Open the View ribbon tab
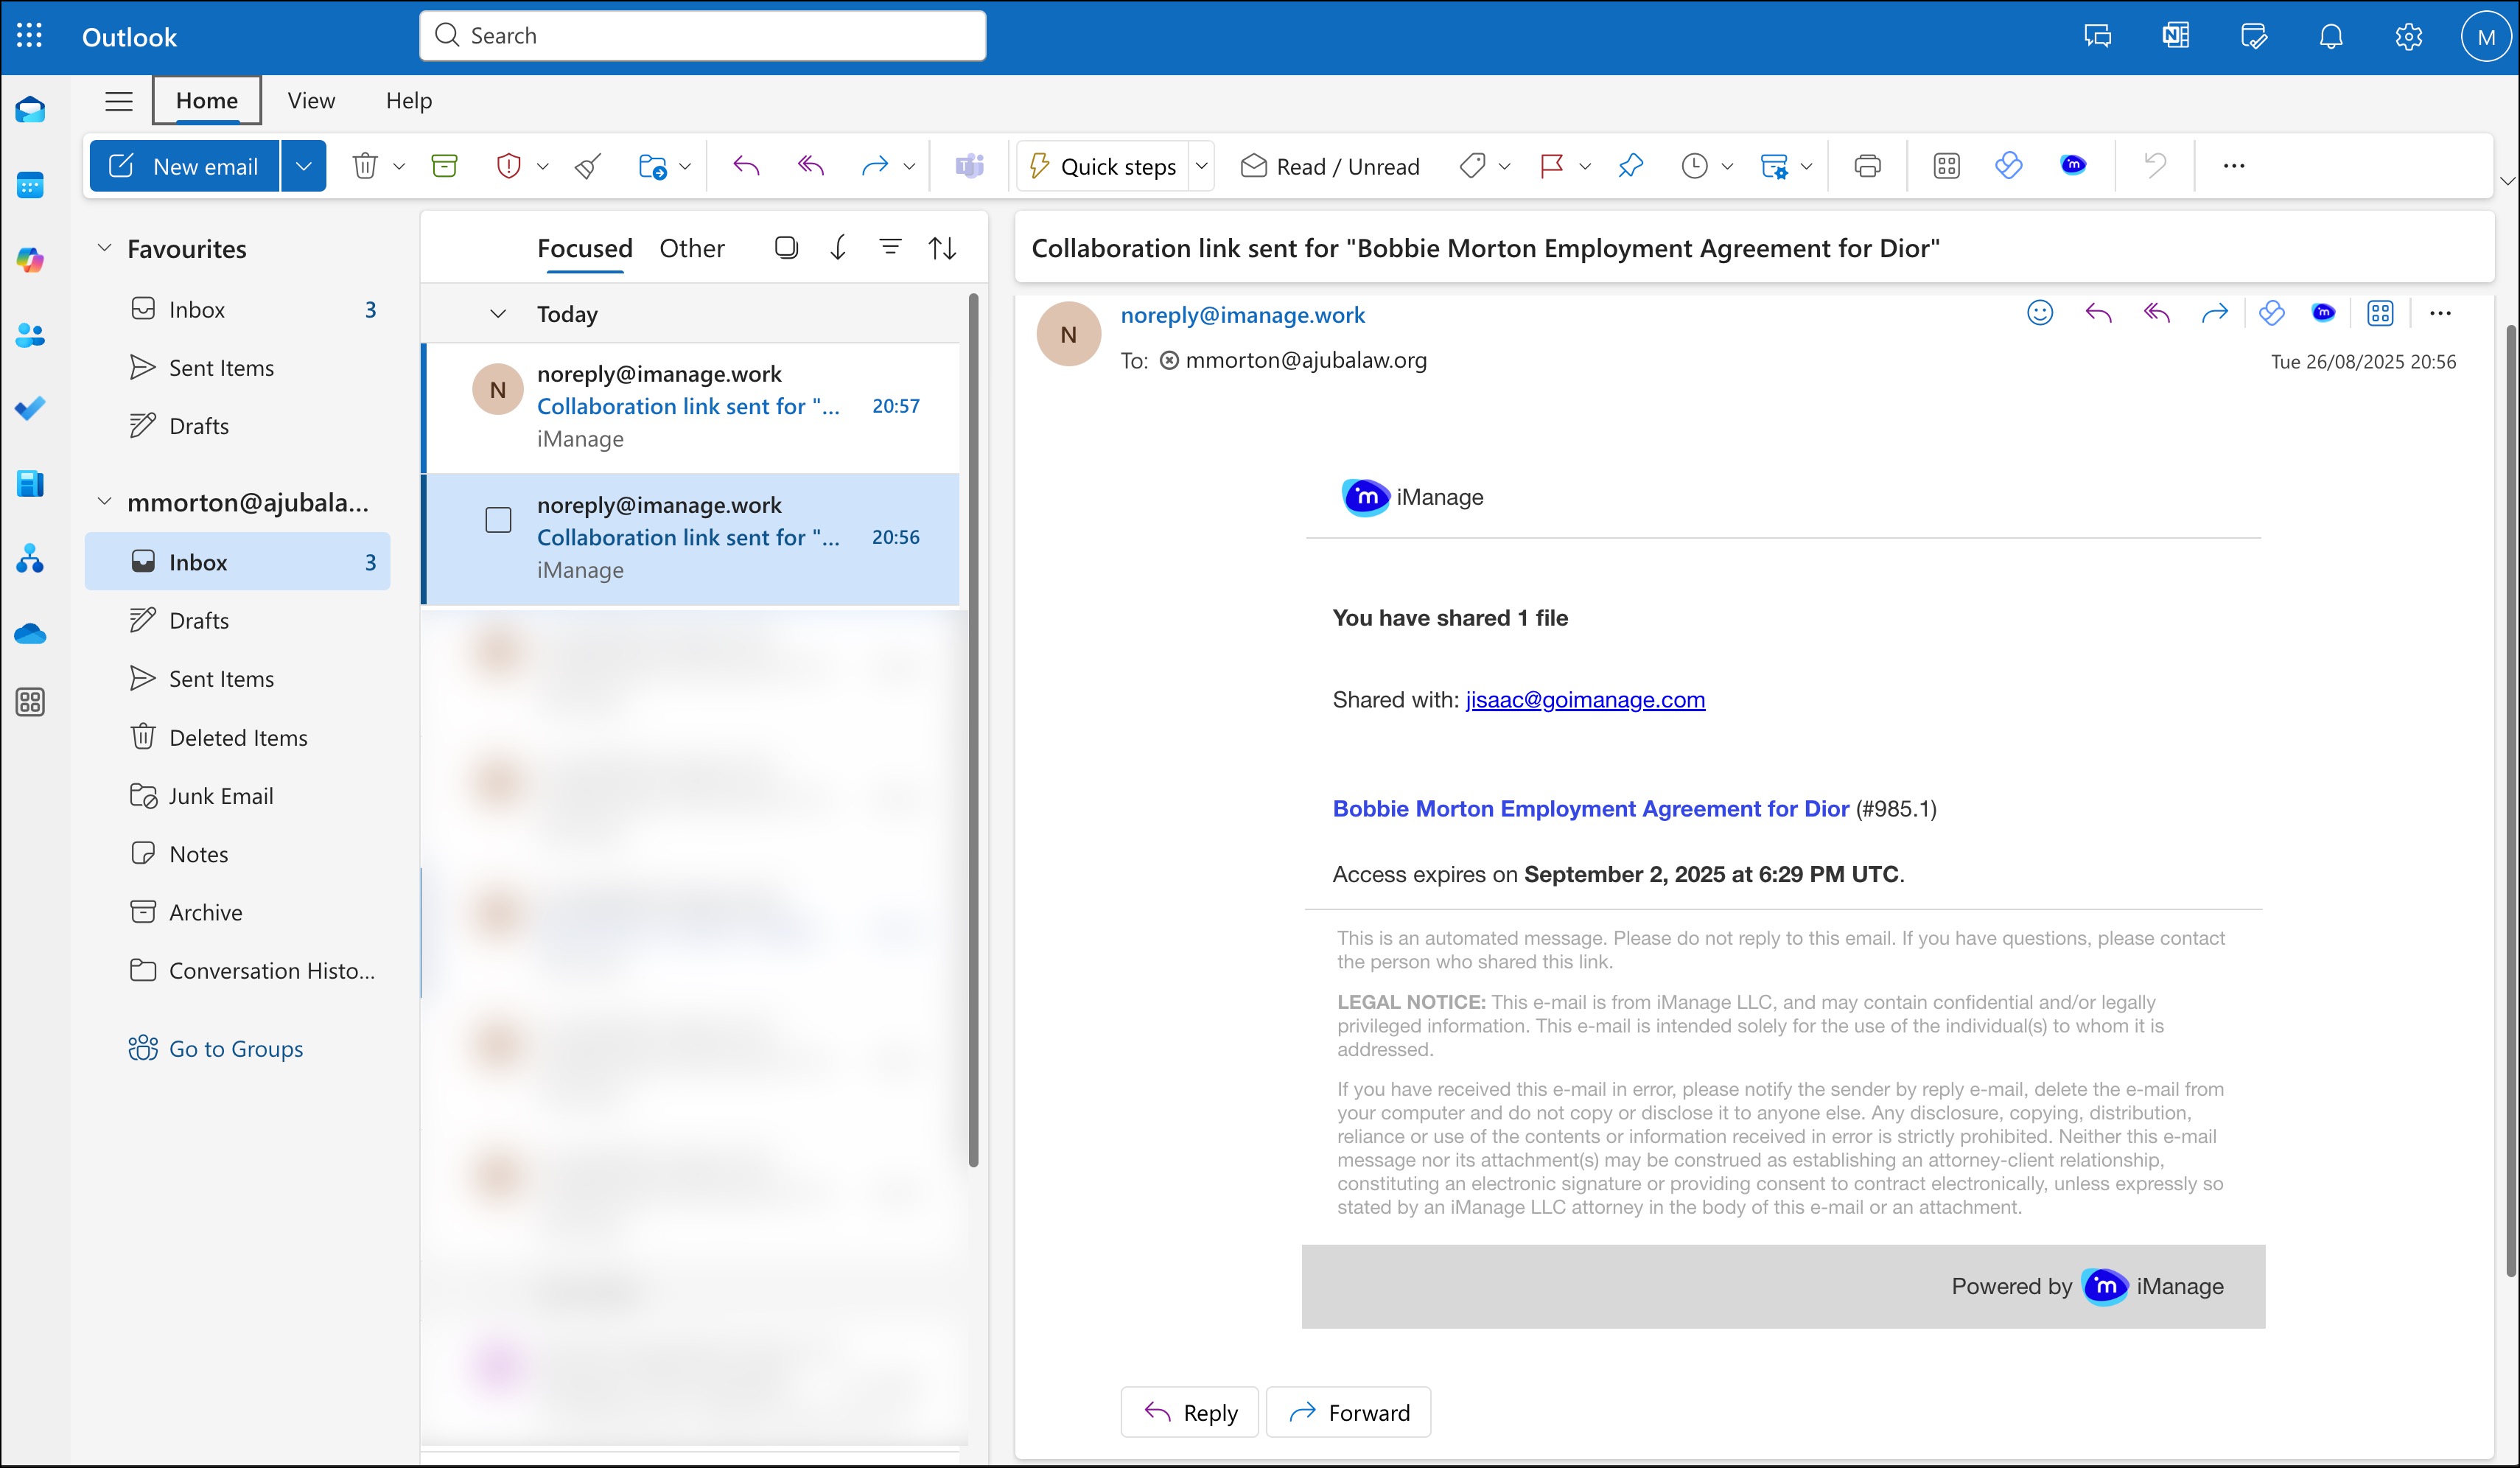The width and height of the screenshot is (2520, 1468). tap(311, 101)
